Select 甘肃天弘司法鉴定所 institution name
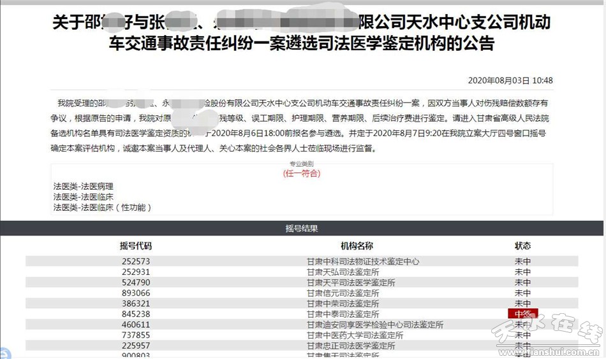 (x=343, y=272)
